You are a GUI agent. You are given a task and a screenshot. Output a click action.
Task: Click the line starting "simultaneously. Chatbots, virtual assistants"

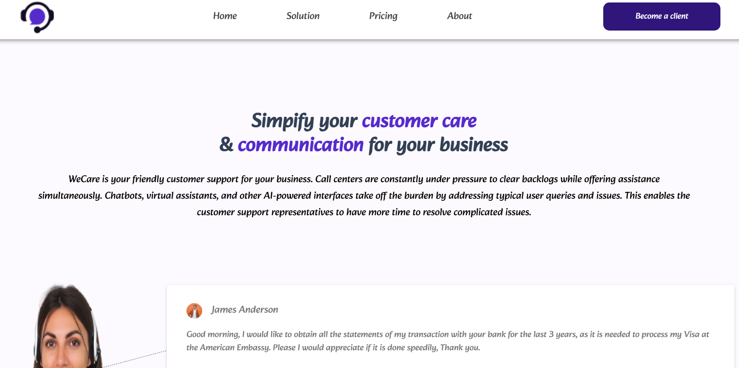click(364, 195)
